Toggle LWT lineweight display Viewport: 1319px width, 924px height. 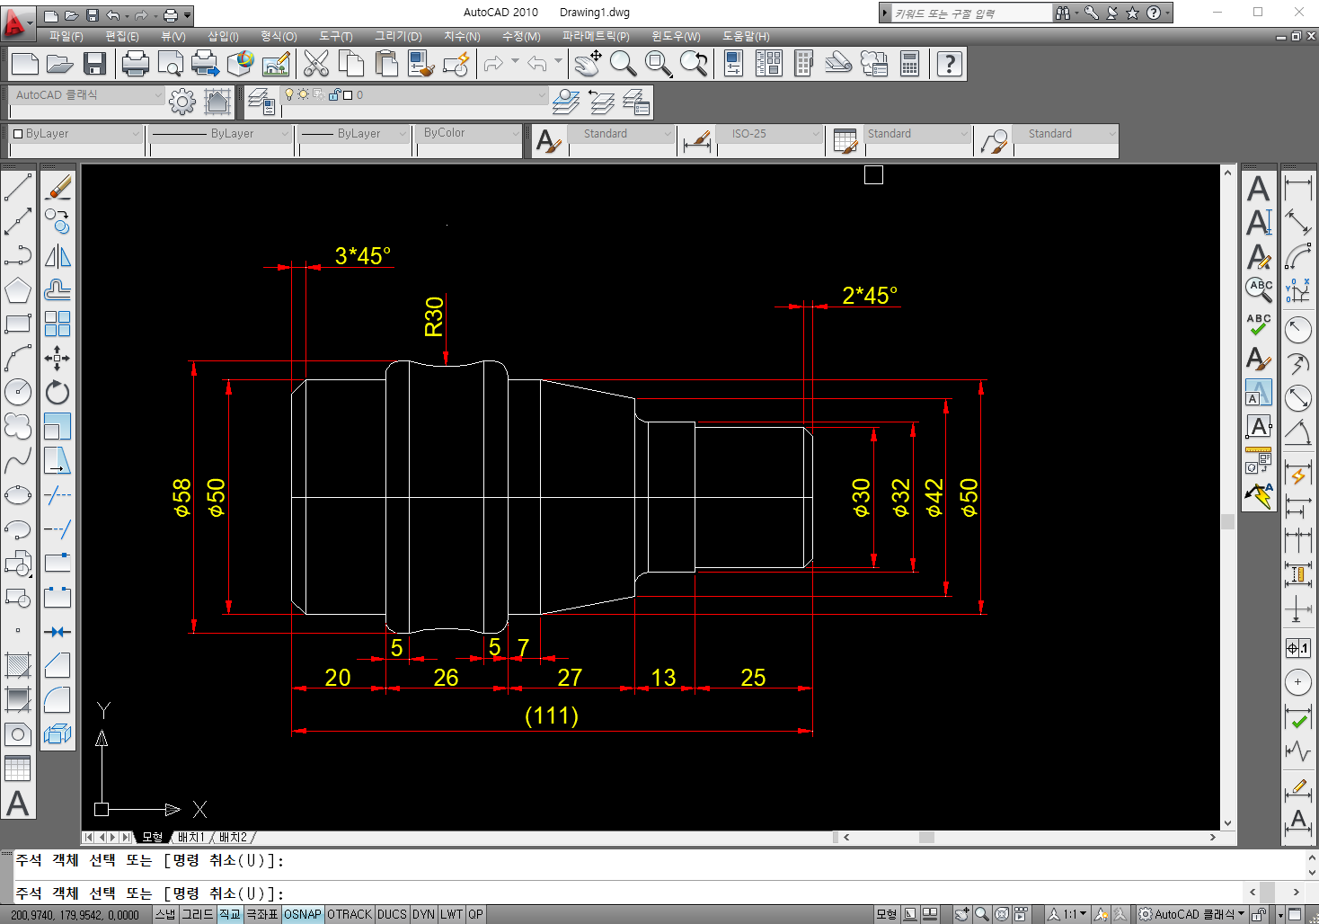tap(452, 914)
